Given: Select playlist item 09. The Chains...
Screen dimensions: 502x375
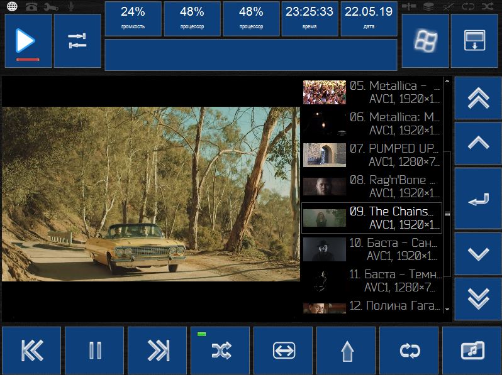Looking at the screenshot, I should pyautogui.click(x=372, y=218).
